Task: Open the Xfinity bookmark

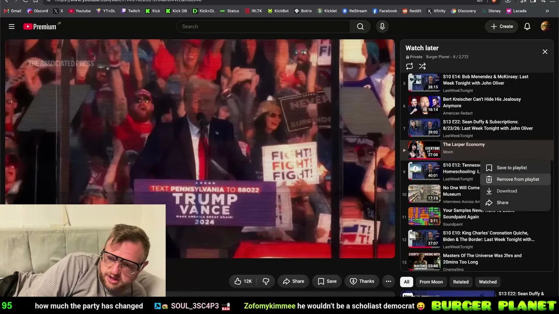Action: tap(436, 11)
